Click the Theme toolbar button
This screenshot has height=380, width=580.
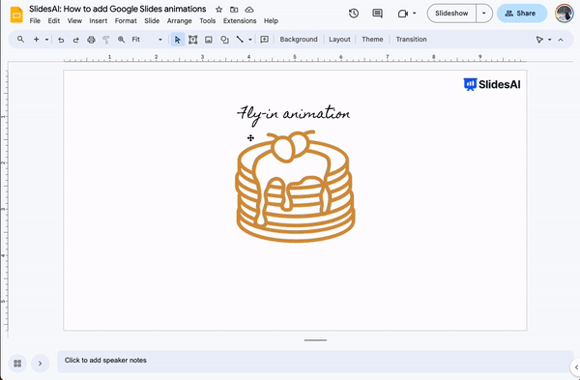coord(372,40)
